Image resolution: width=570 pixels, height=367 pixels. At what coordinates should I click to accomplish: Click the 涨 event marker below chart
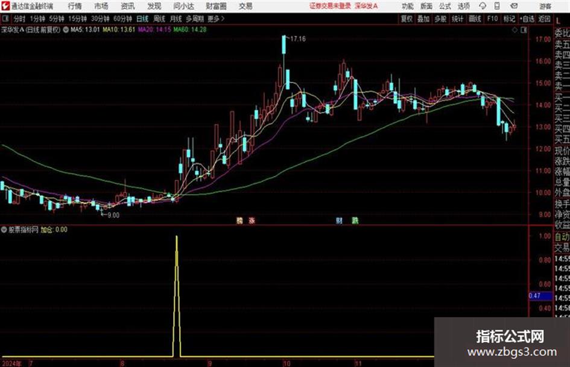pos(252,220)
